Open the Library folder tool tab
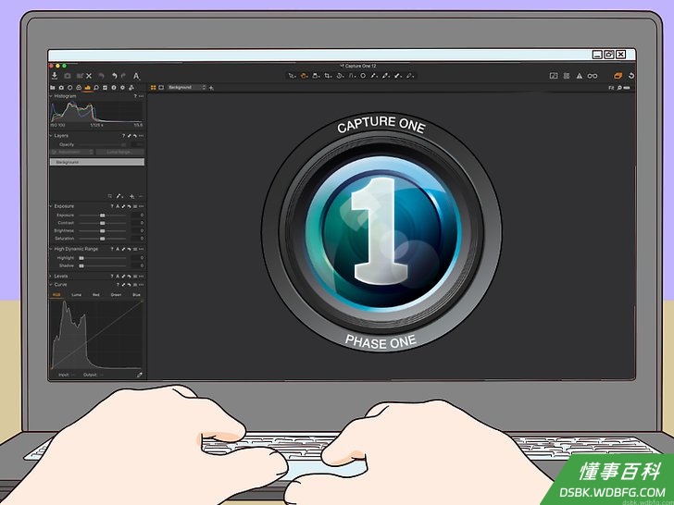 click(53, 88)
